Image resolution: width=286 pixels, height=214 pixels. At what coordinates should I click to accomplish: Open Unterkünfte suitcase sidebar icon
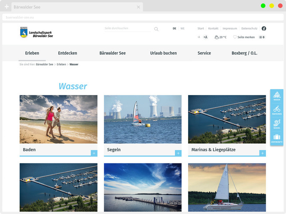277,138
